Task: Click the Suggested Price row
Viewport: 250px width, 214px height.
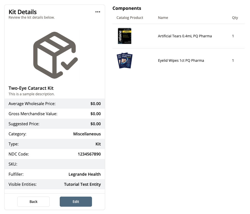Action: [55, 124]
